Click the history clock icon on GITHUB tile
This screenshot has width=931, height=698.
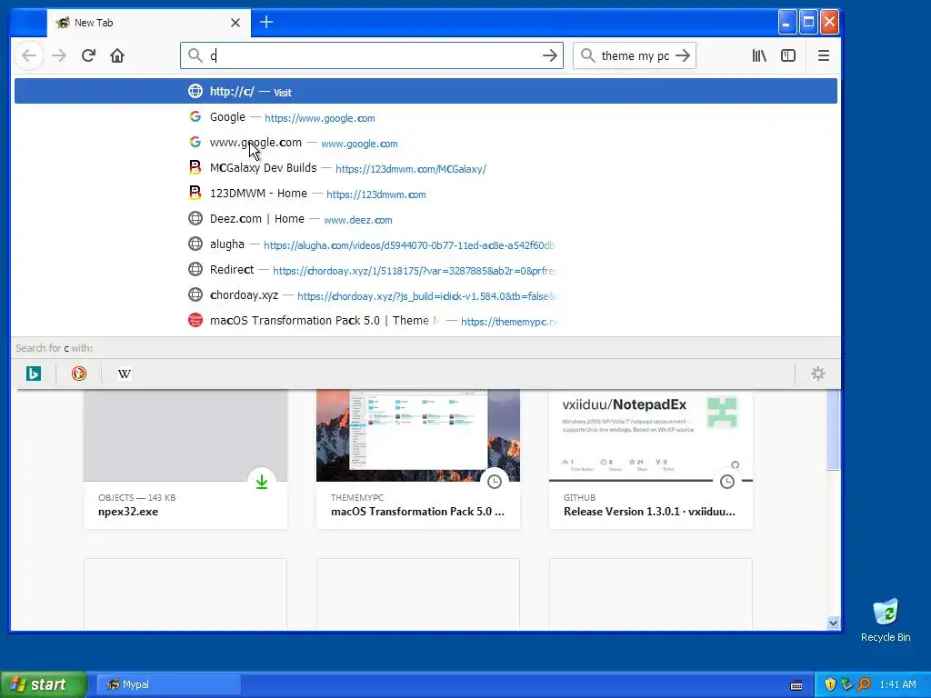726,482
